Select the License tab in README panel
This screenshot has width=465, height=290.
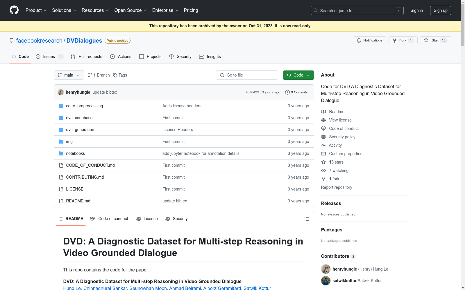click(x=147, y=219)
